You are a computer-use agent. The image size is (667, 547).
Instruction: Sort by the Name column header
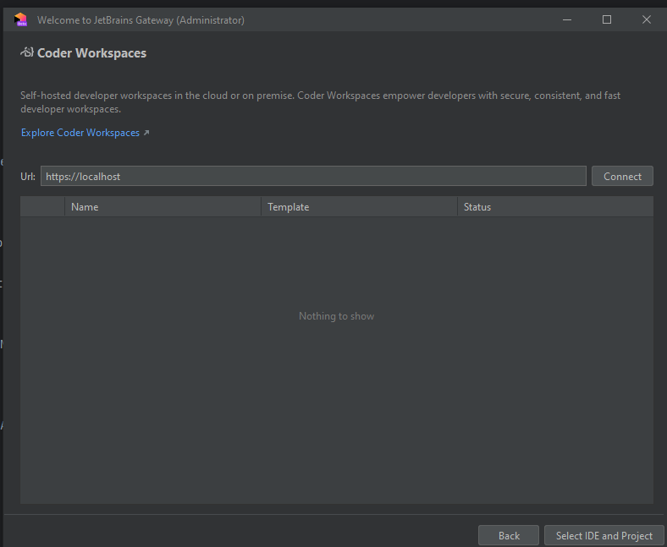pyautogui.click(x=163, y=207)
